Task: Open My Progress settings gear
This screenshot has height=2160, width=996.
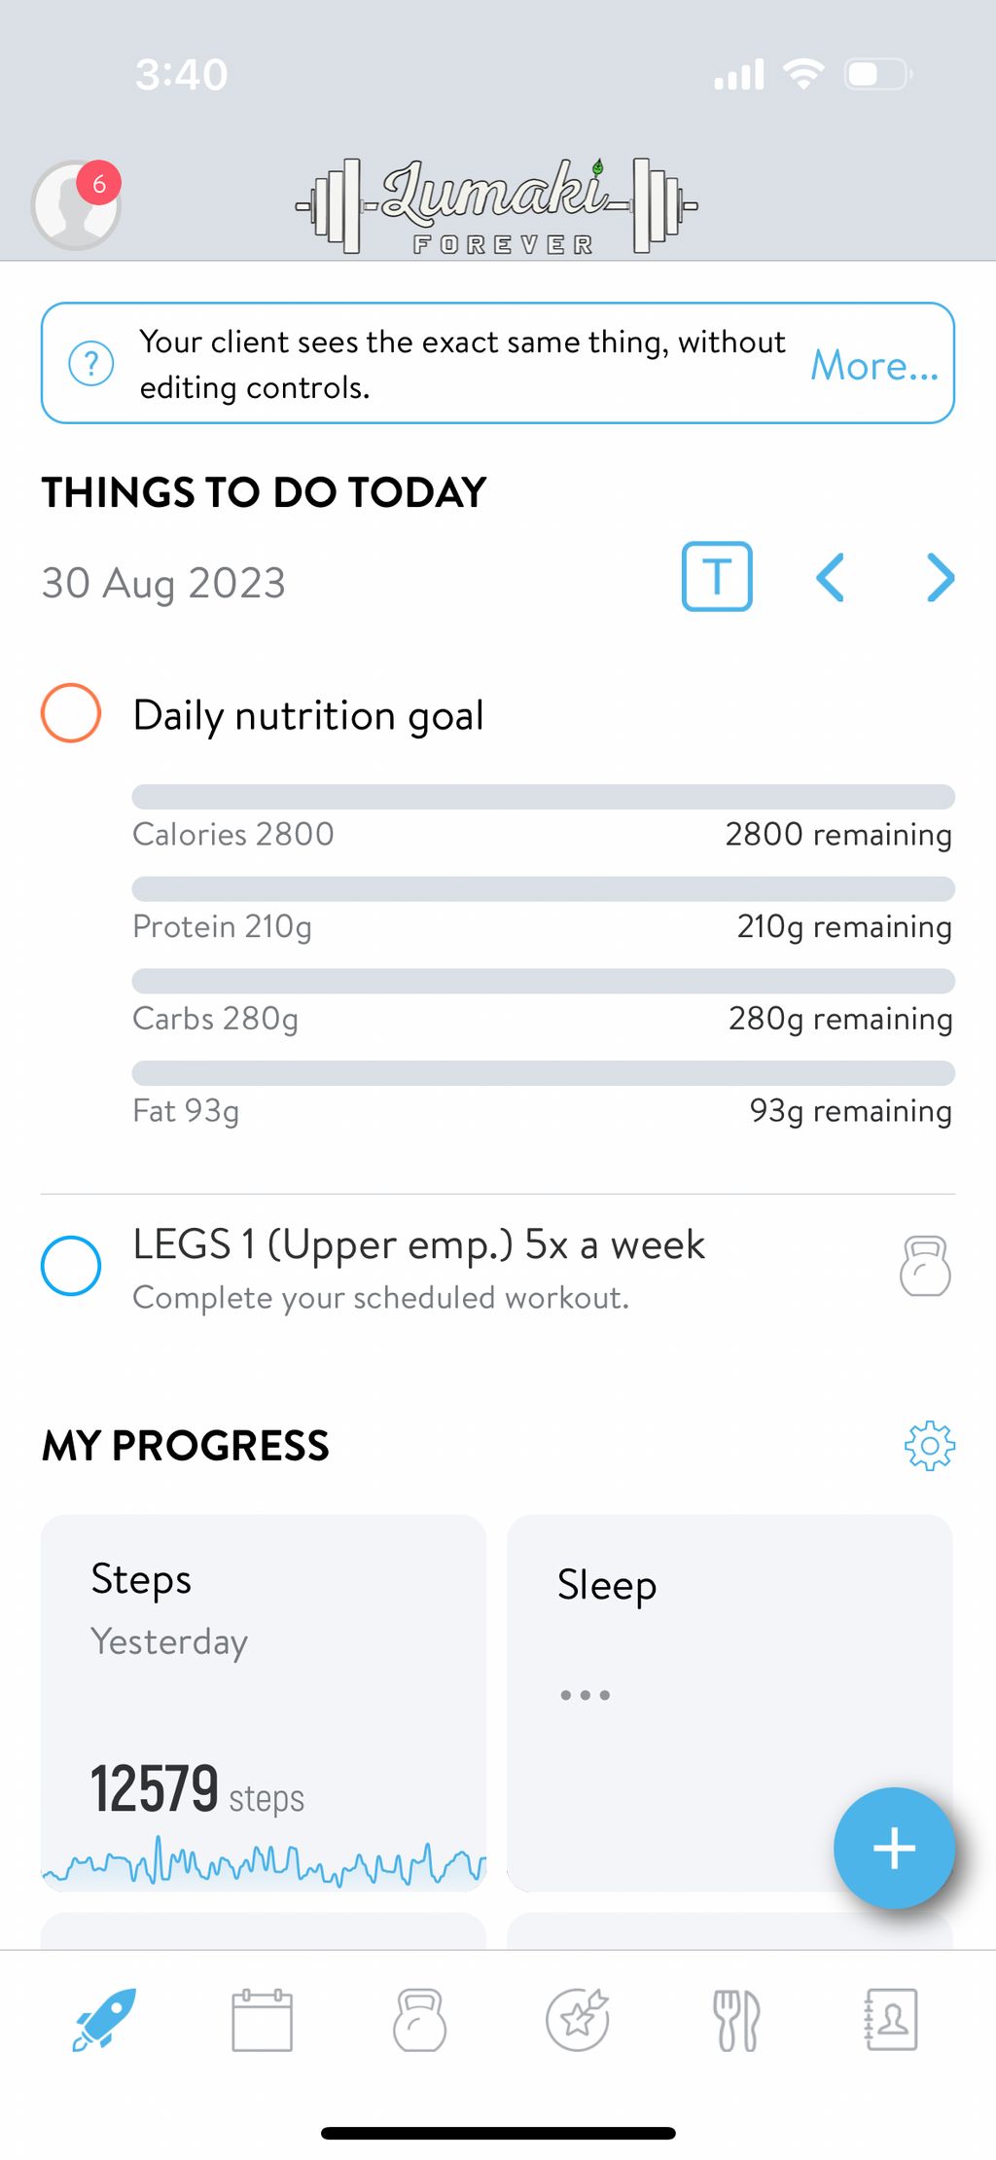Action: point(930,1446)
